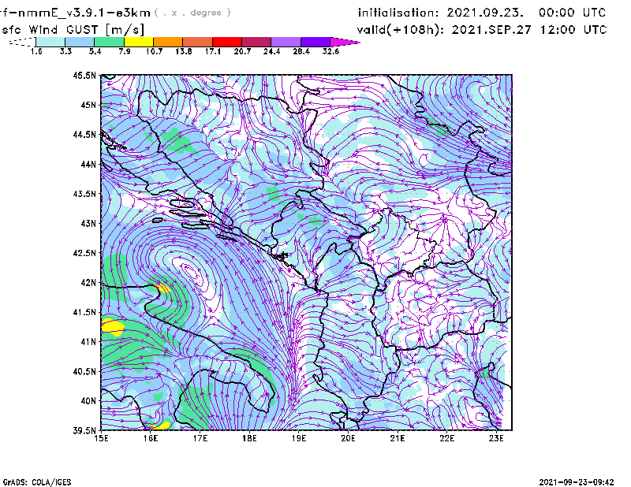Click the '22E' longitude label

coord(446,438)
